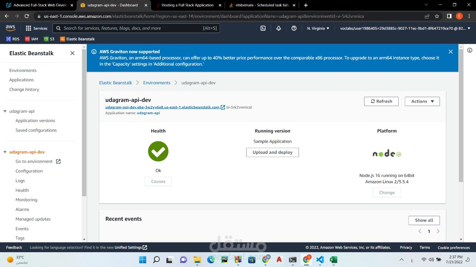
Task: Open info panel icon at right edge
Action: [470, 50]
